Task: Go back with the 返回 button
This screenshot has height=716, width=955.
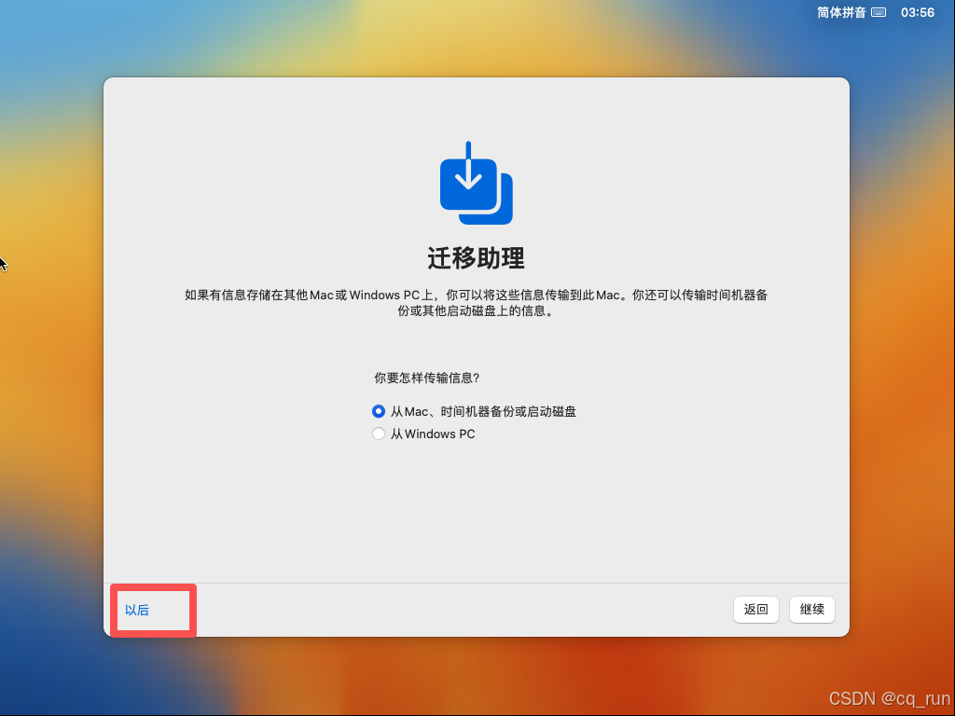Action: click(755, 610)
